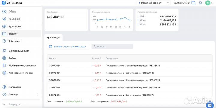This screenshot has height=108, width=216.
Task: Expand the Основной кабинет account dropdown
Action: click(154, 3)
